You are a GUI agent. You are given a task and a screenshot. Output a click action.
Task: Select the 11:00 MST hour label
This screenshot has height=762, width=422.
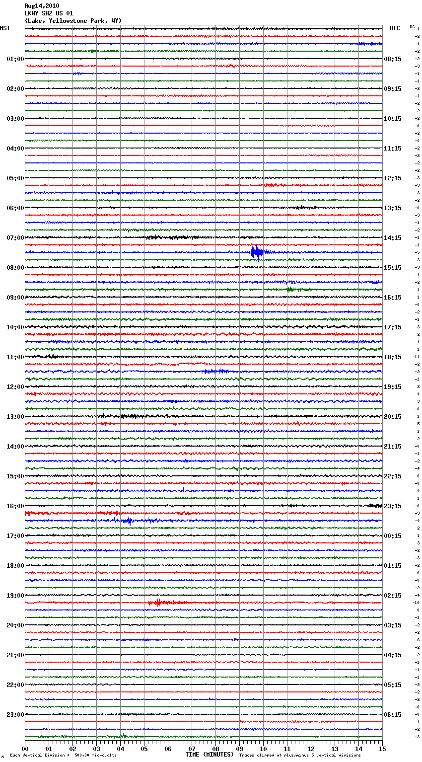[x=15, y=357]
